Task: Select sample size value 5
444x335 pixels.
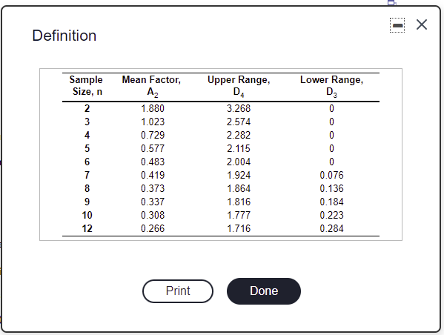Action: 87,148
